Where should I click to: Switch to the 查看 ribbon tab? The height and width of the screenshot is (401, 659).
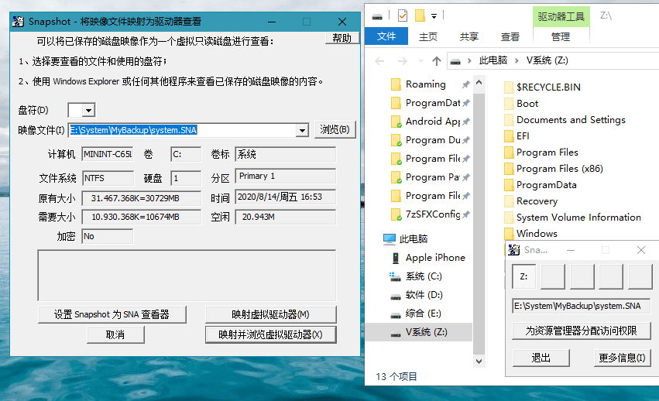coord(510,36)
